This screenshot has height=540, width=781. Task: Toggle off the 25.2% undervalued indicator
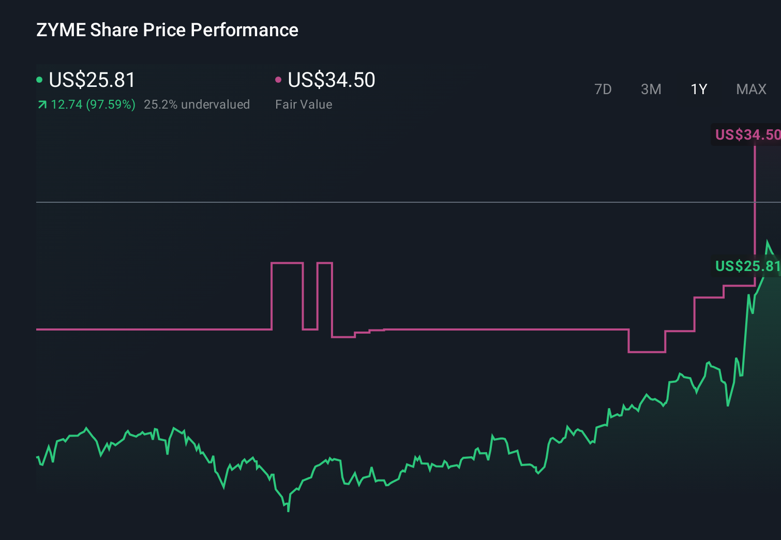pyautogui.click(x=197, y=104)
